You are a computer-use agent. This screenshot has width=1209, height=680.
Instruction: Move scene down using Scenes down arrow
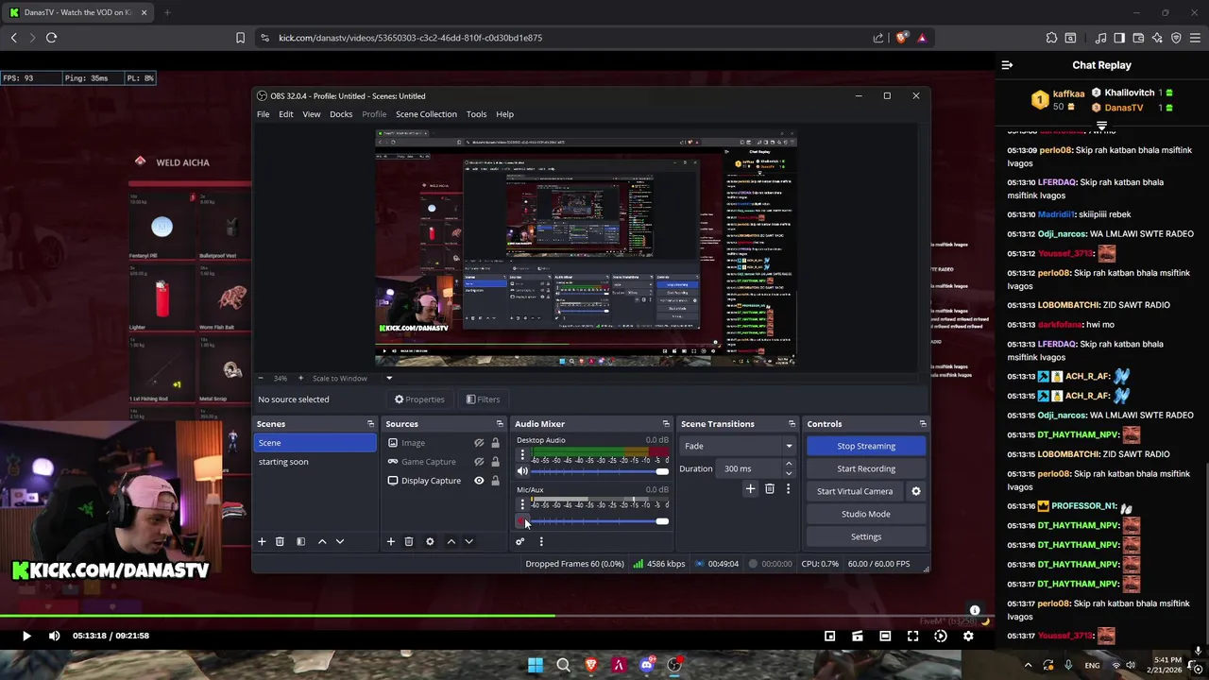[x=340, y=541]
